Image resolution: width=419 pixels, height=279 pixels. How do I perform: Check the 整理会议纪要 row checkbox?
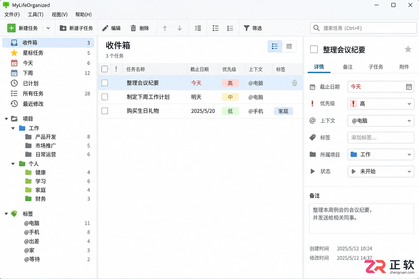pyautogui.click(x=105, y=83)
